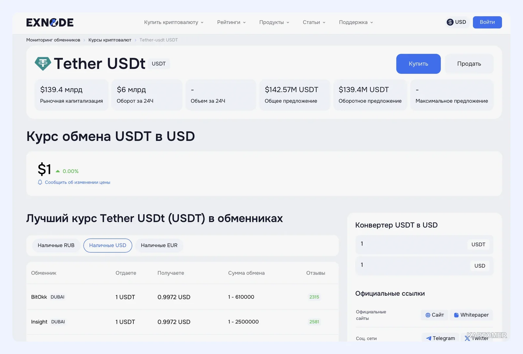Click the Telegram plane icon
This screenshot has width=523, height=354.
[x=428, y=338]
